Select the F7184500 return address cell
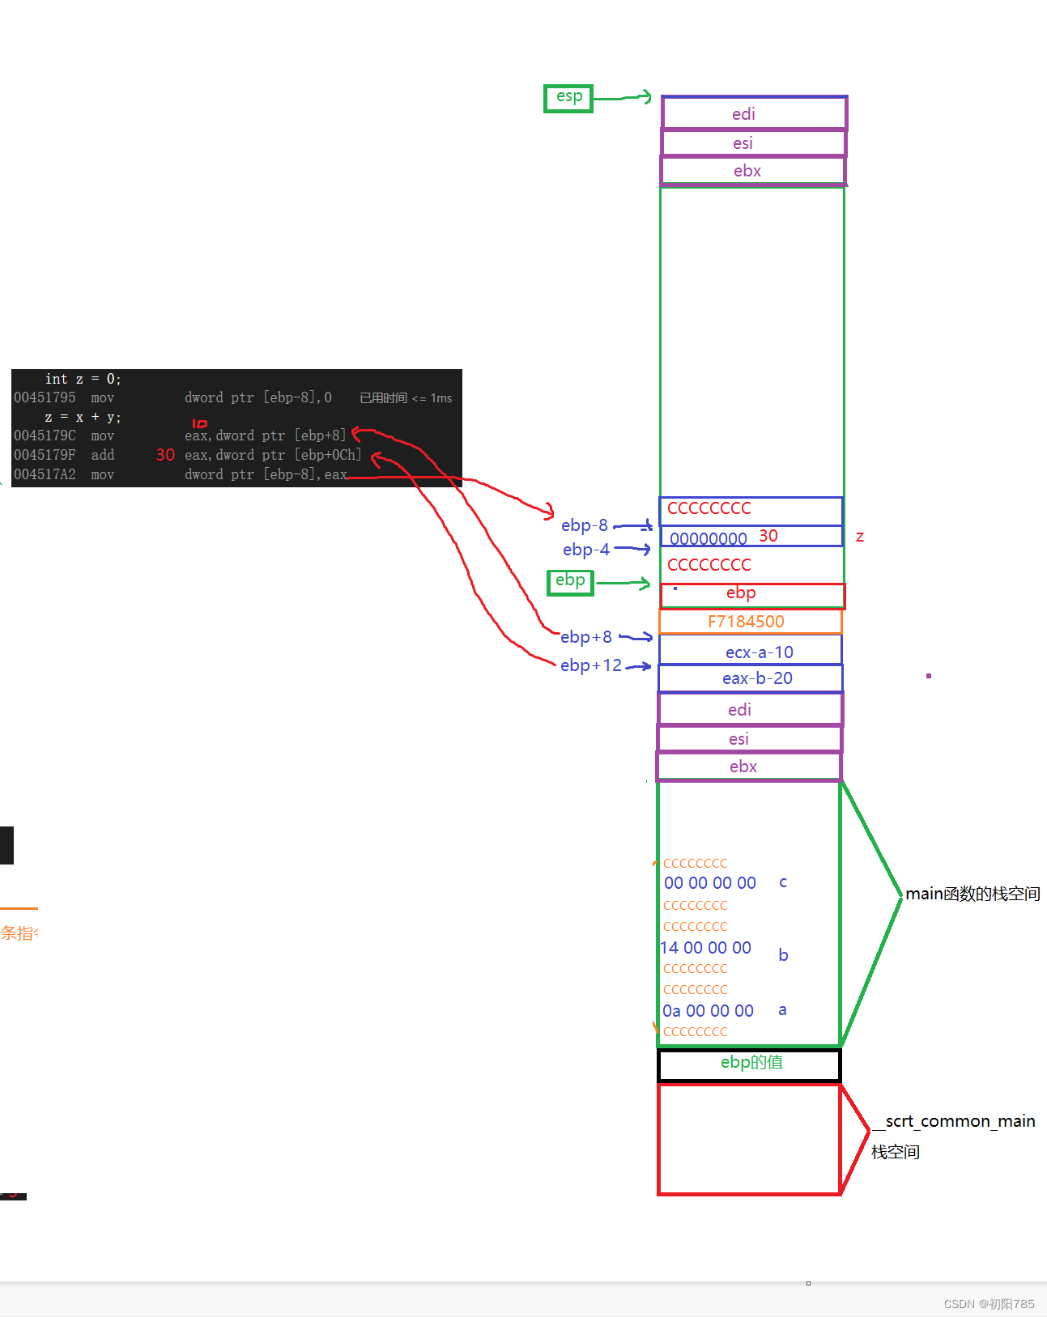The image size is (1047, 1317). [x=750, y=622]
